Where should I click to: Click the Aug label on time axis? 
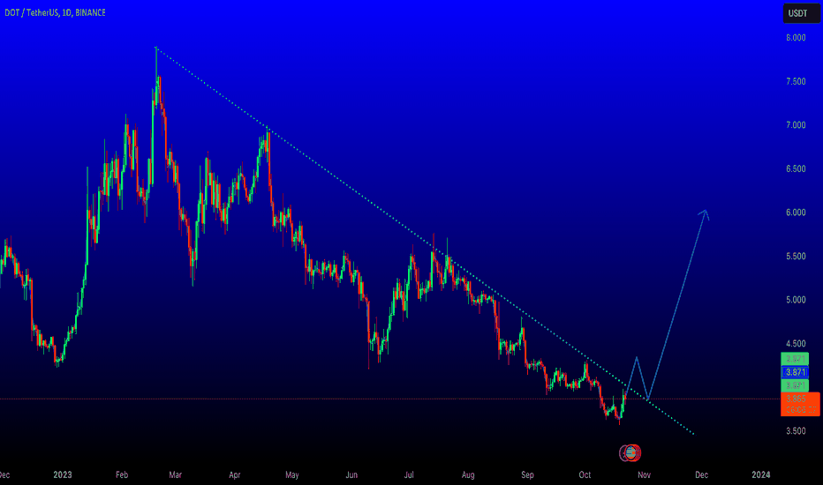[x=468, y=474]
